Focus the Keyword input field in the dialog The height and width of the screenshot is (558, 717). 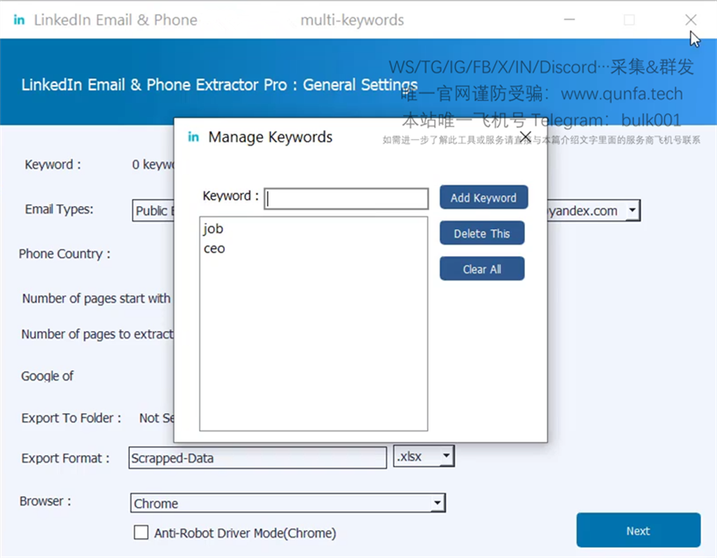[x=347, y=199]
